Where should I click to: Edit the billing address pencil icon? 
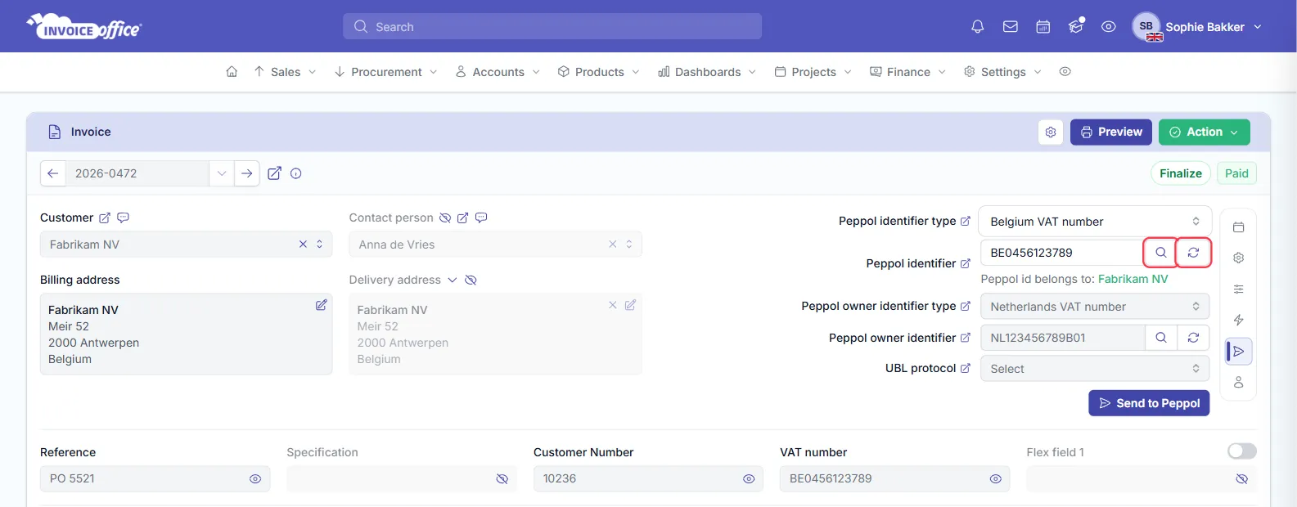pyautogui.click(x=322, y=305)
